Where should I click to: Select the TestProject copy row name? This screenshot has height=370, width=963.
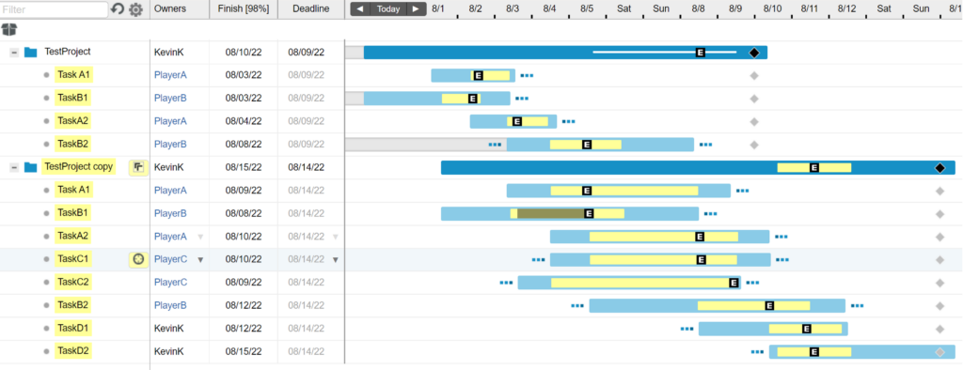tap(79, 167)
